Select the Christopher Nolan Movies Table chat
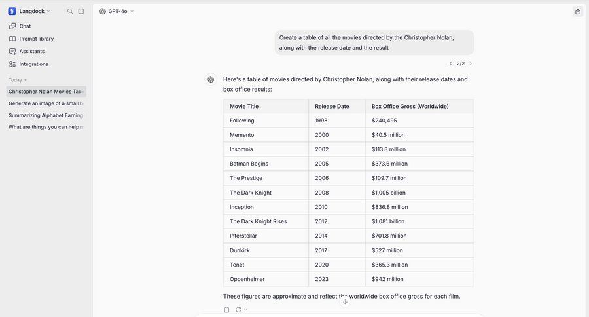The image size is (589, 317). click(x=46, y=92)
